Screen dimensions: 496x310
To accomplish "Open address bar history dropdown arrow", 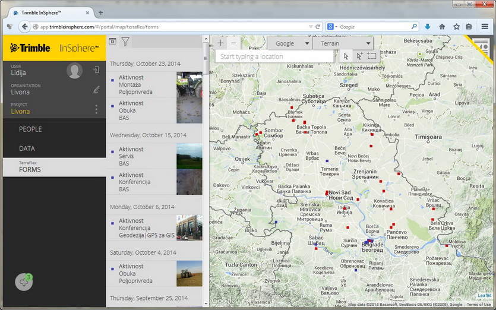I will [x=311, y=27].
